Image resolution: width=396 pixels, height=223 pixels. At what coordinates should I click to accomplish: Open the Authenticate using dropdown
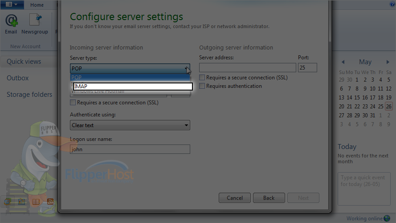coord(130,125)
